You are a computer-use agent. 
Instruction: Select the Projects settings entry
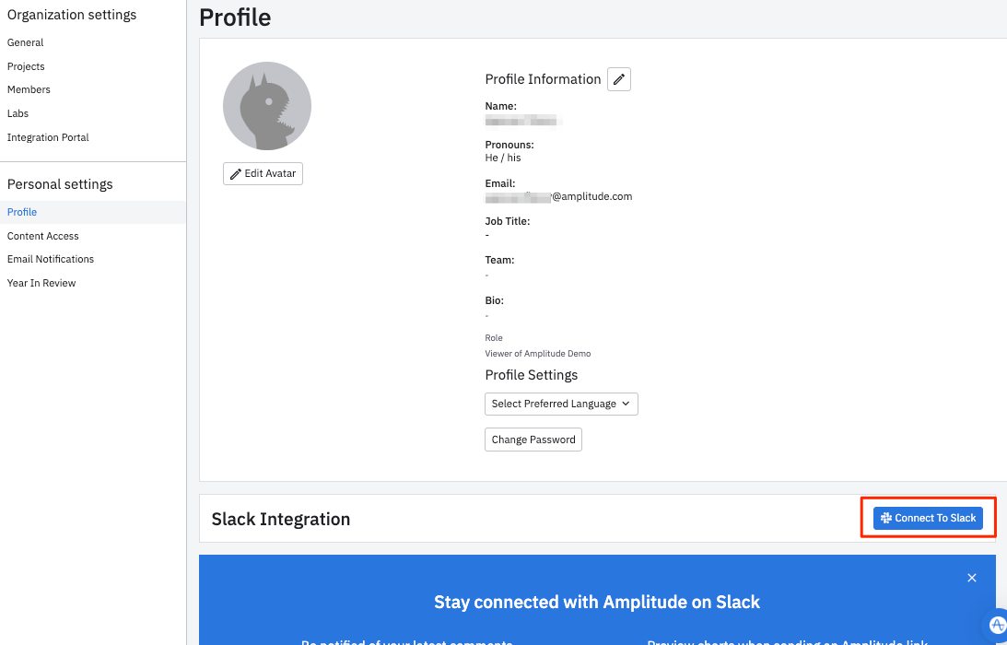pos(26,66)
